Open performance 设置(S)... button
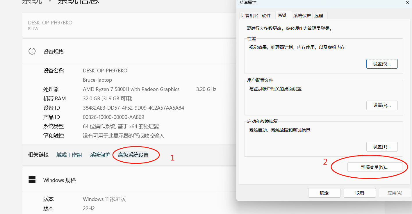This screenshot has height=214, width=412. pos(382,64)
